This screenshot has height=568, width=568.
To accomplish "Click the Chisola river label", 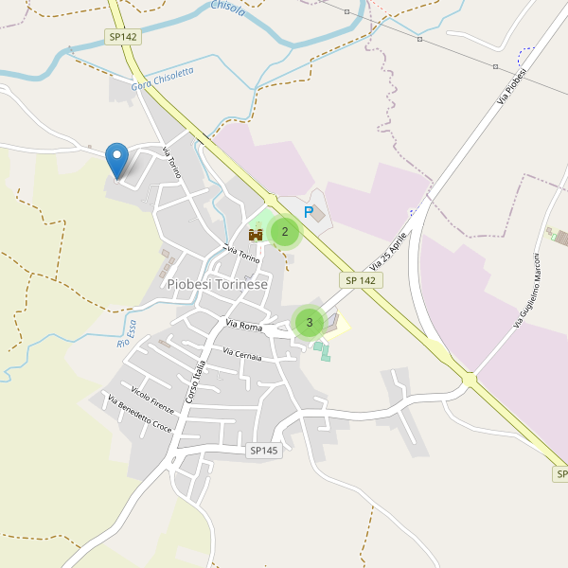I will tap(228, 8).
